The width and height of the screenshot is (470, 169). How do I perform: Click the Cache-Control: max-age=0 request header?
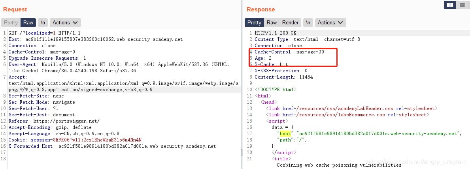[42, 52]
